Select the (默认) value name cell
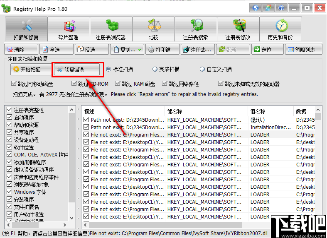The height and width of the screenshot is (238, 327). tap(270, 120)
